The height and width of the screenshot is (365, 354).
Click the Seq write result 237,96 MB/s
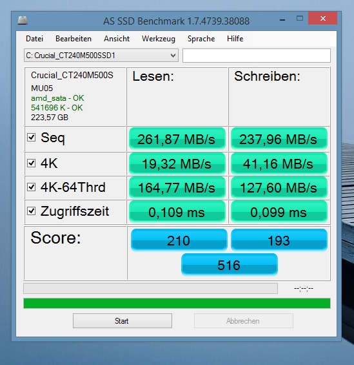[x=279, y=139]
